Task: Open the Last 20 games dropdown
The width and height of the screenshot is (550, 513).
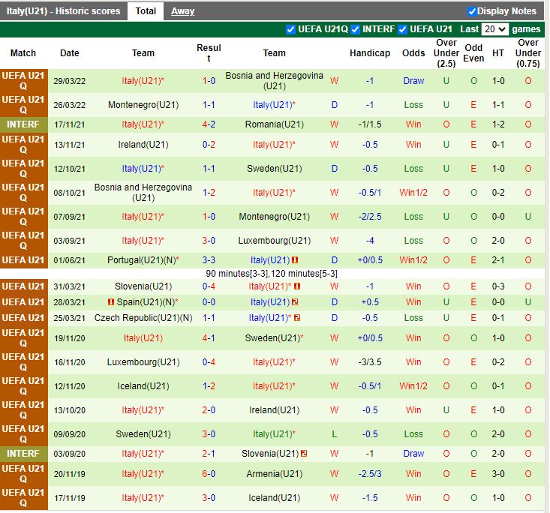Action: (x=495, y=29)
